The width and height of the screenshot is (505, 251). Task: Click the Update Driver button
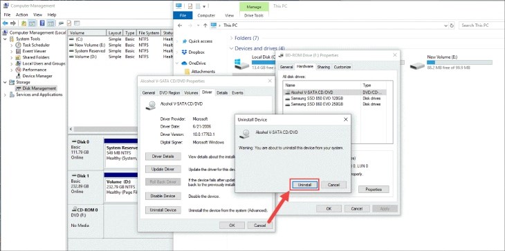pyautogui.click(x=163, y=169)
